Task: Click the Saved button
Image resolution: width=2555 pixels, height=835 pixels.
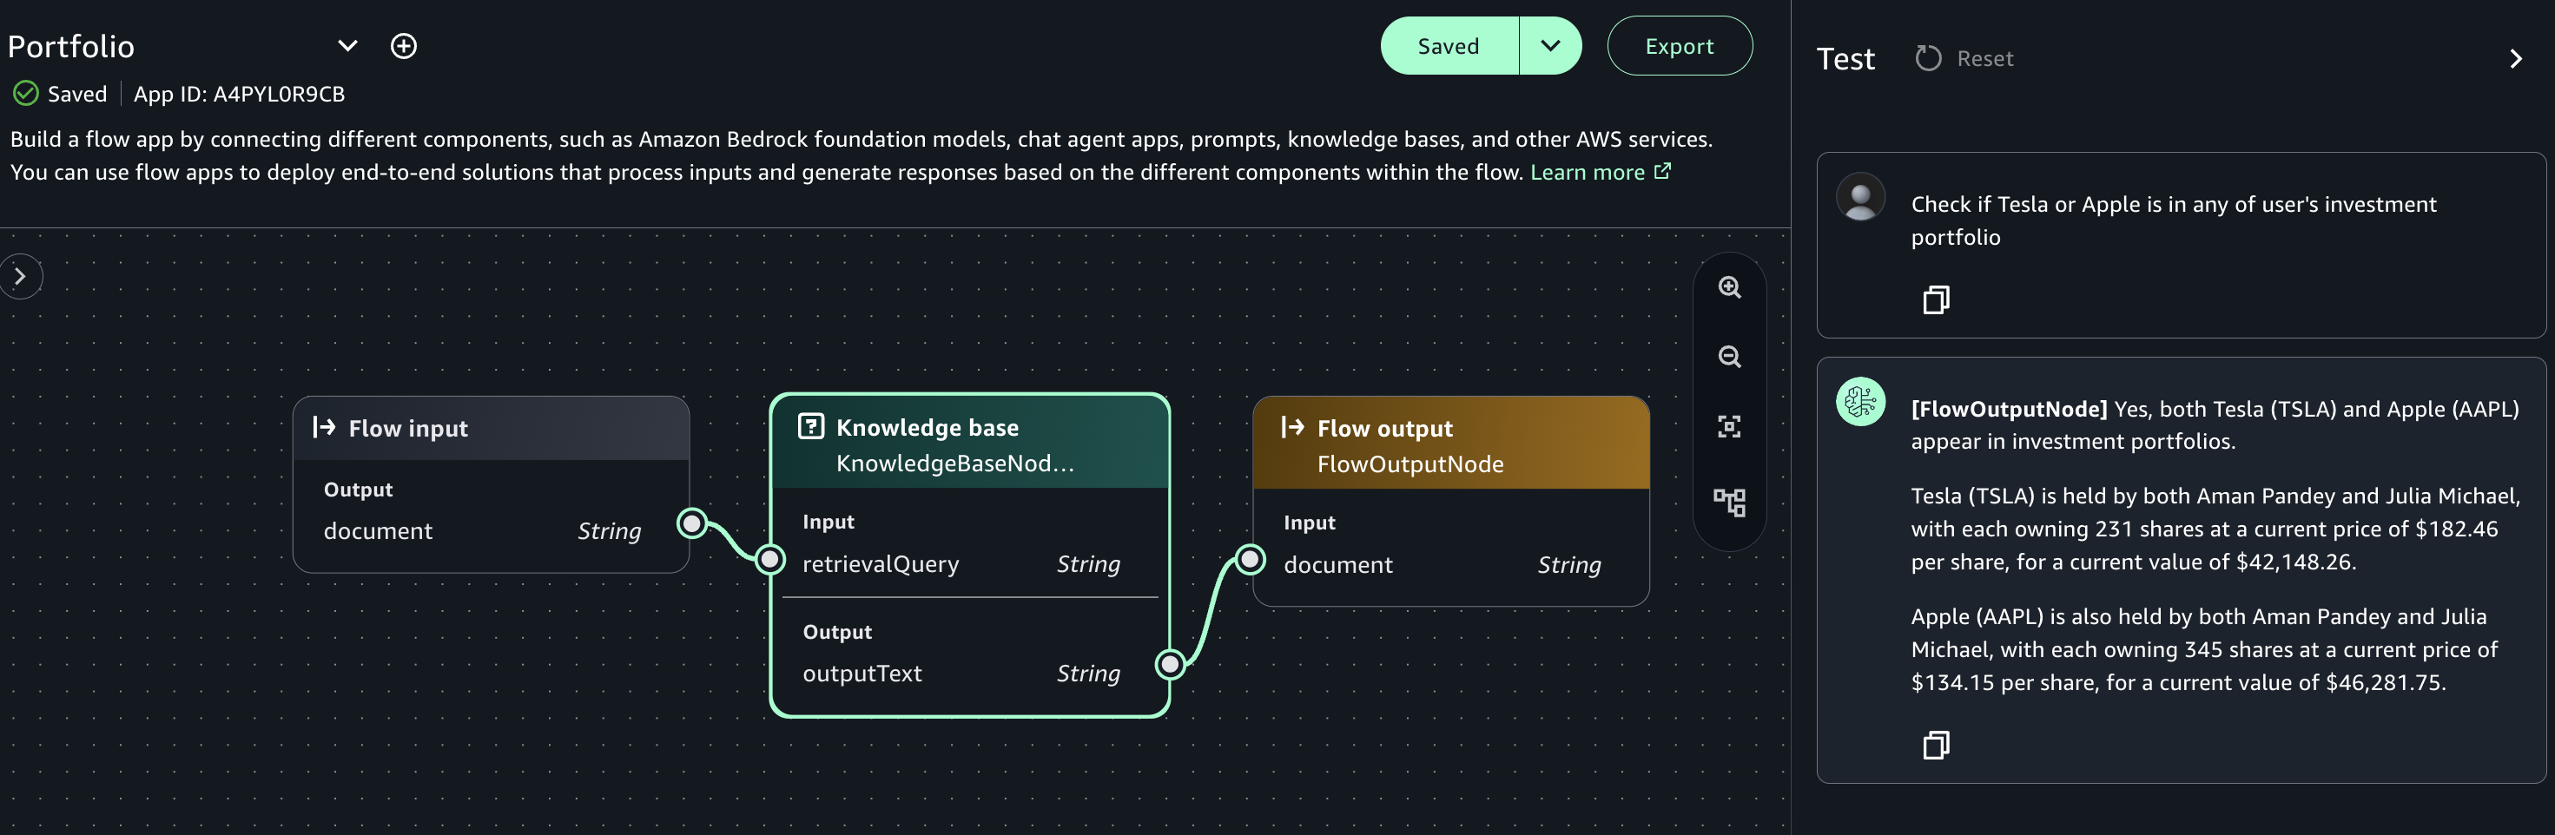Action: pos(1448,46)
